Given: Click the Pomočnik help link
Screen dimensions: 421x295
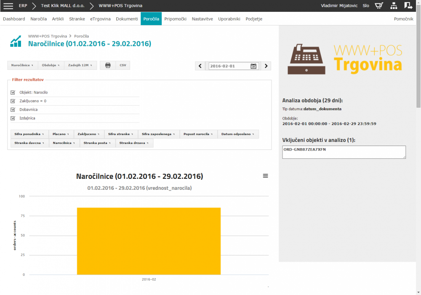Looking at the screenshot, I should (x=403, y=19).
